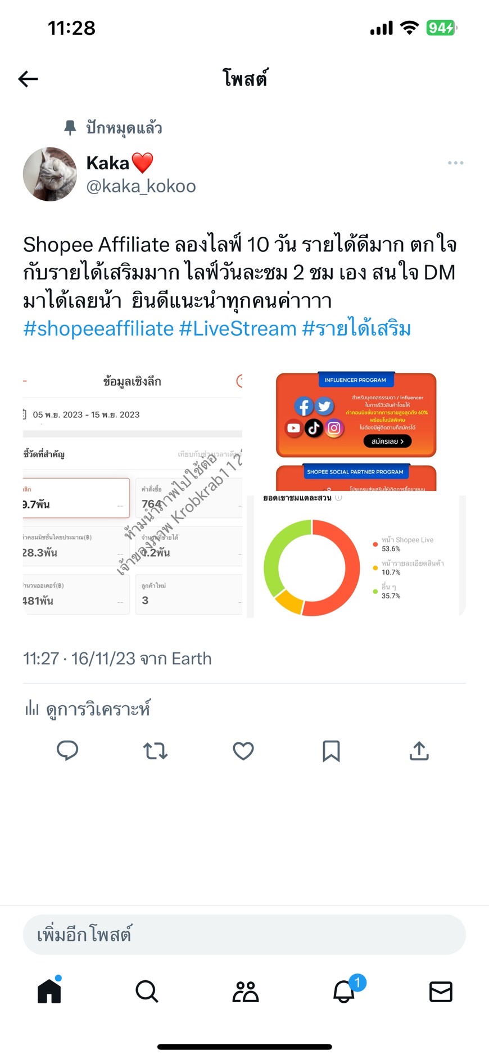This screenshot has width=489, height=1059.
Task: Open the #รายได้เสริม hashtag
Action: pos(357,328)
